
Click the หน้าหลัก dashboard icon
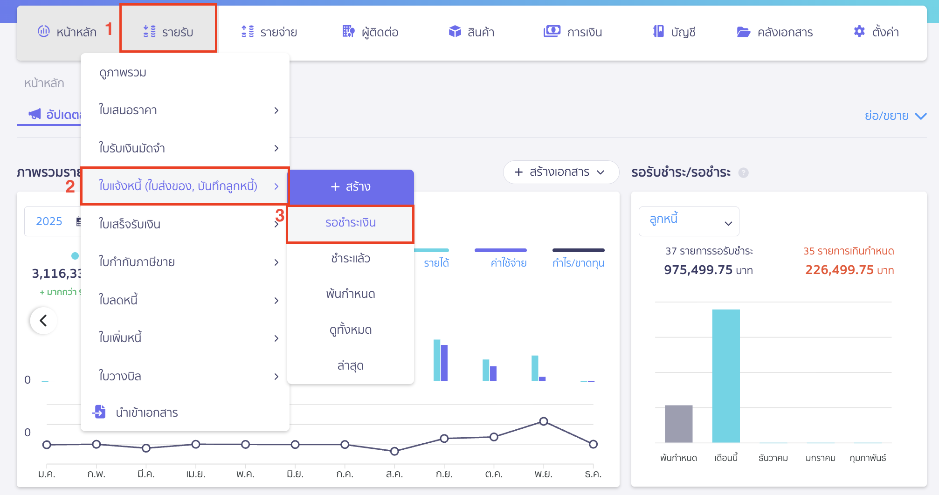coord(43,32)
